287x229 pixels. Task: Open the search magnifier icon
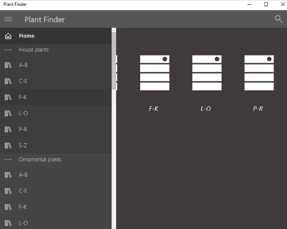pos(278,19)
